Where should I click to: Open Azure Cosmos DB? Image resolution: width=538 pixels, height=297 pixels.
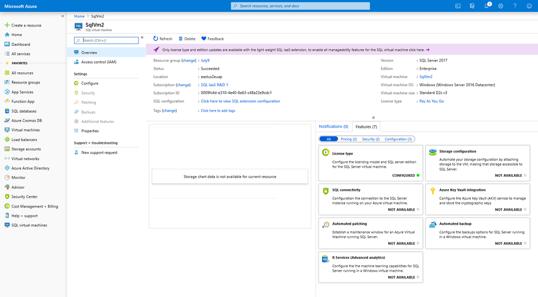pos(26,121)
